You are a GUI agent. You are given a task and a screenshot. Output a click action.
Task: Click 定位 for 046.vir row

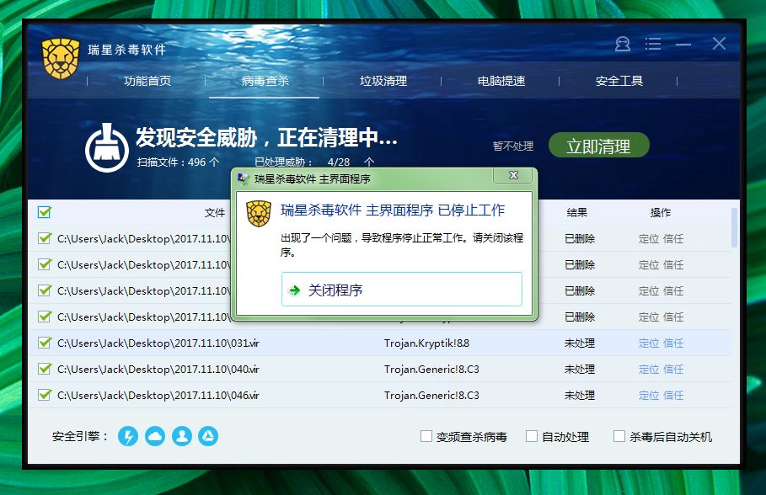pyautogui.click(x=649, y=395)
